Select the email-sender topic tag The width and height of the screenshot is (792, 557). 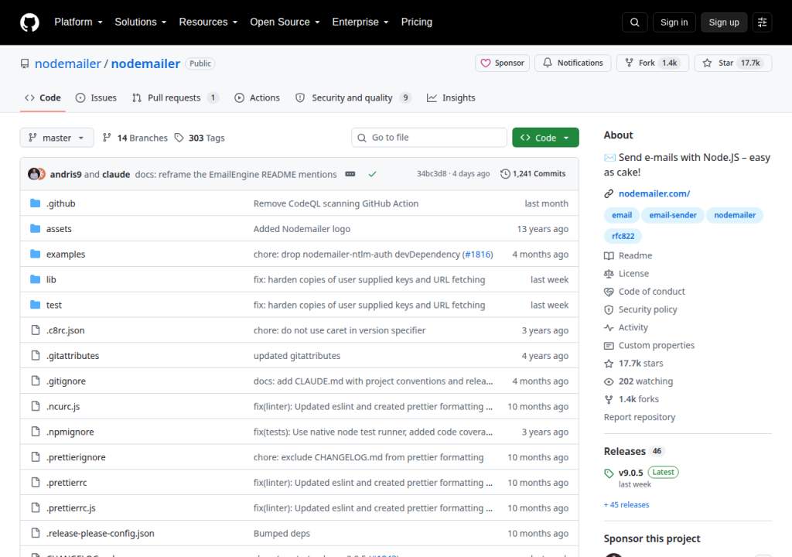672,215
